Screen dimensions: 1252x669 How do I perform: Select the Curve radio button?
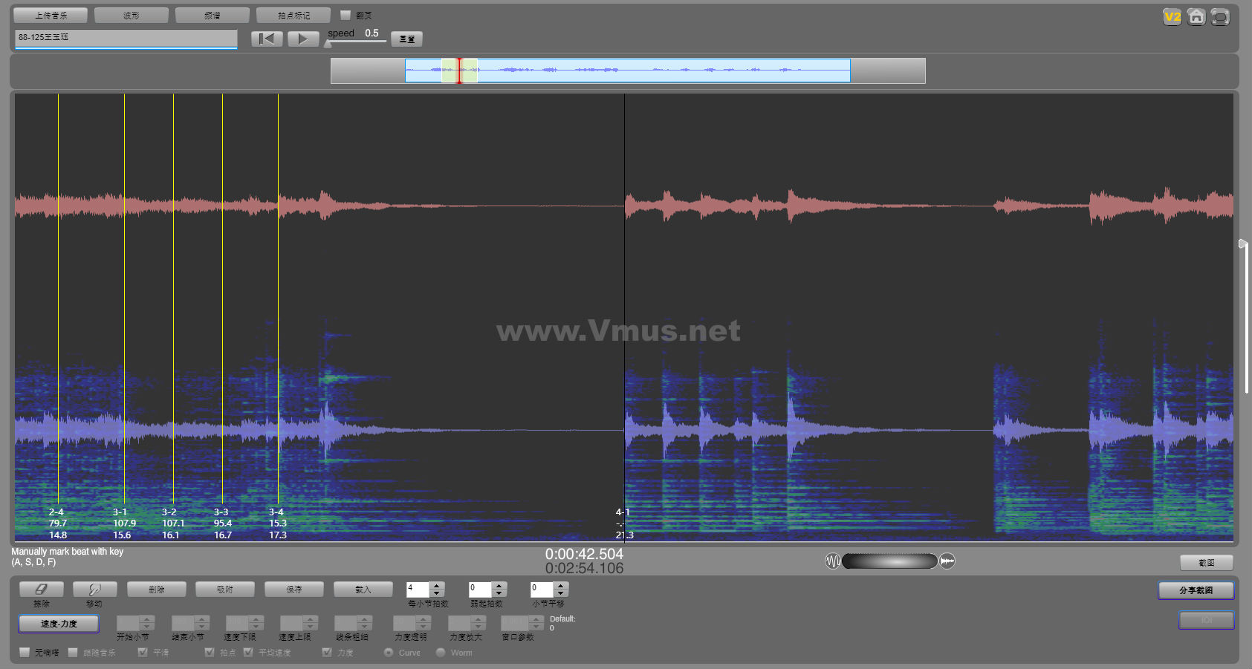[389, 652]
